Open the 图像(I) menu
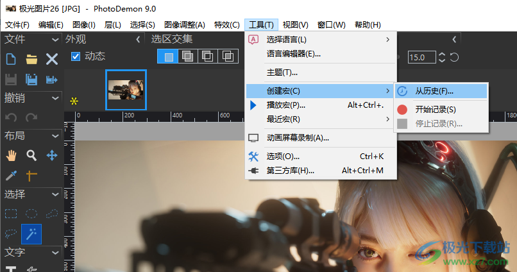 [84, 25]
